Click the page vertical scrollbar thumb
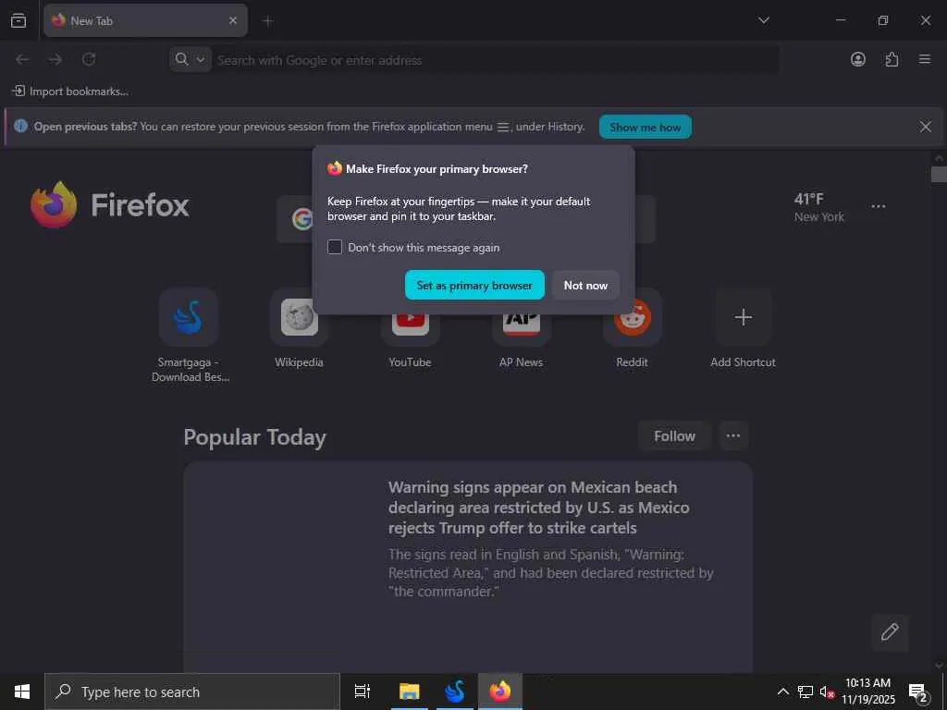 click(939, 175)
